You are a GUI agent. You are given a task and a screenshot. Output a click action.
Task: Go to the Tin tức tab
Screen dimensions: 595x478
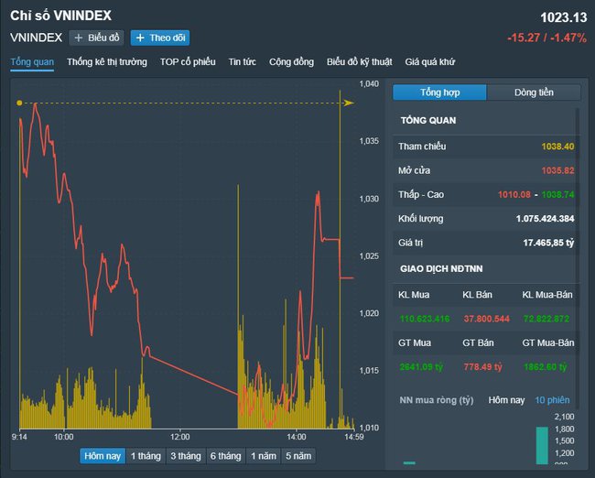[x=242, y=62]
